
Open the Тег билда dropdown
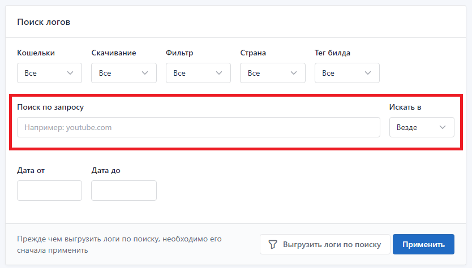347,73
